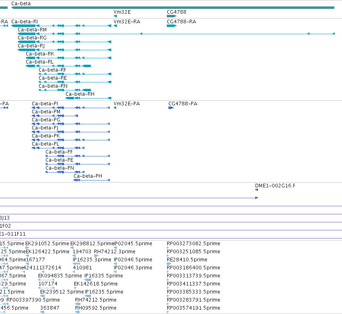Open the IP02046.3prime EST label
The image size is (342, 314).
tap(133, 268)
